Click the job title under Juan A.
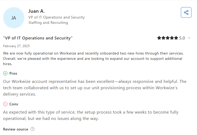197x135 pixels. (56, 17)
